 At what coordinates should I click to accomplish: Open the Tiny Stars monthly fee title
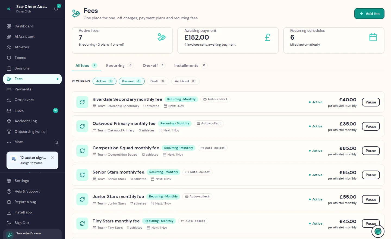pos(116,221)
